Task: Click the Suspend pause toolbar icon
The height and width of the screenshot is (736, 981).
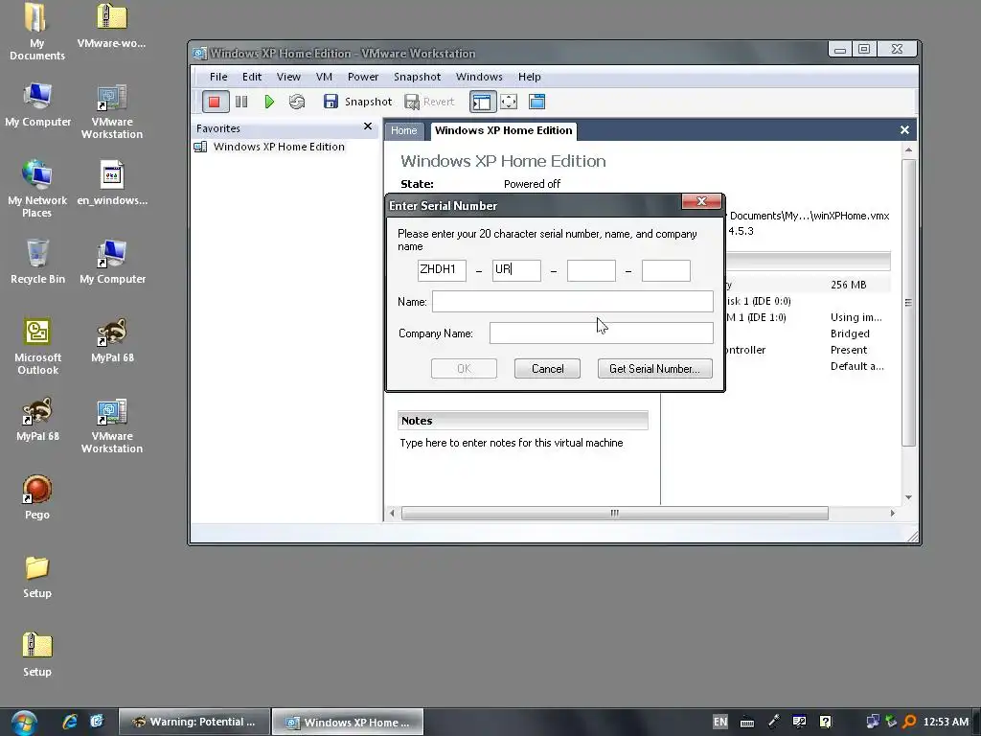Action: tap(241, 102)
